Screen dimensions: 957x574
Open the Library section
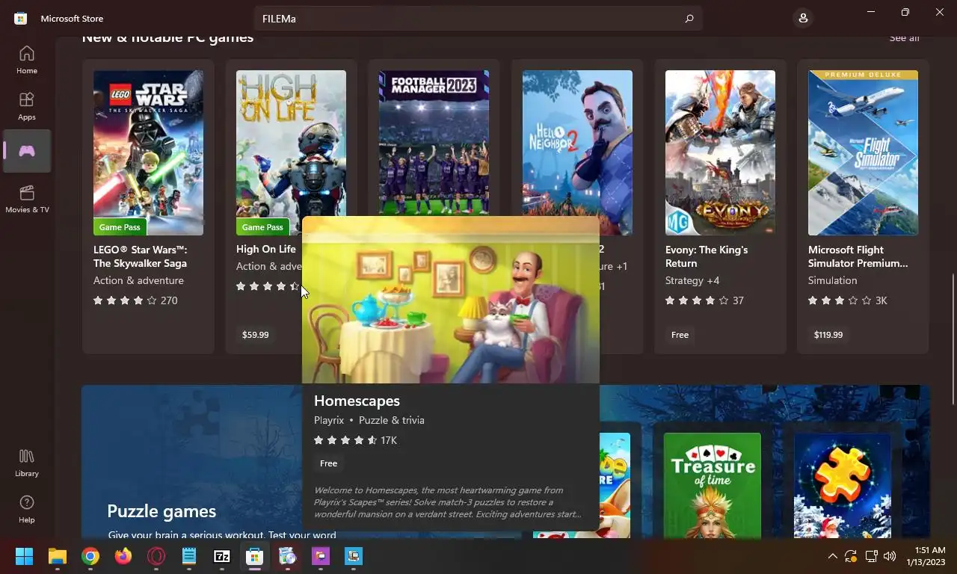tap(27, 463)
